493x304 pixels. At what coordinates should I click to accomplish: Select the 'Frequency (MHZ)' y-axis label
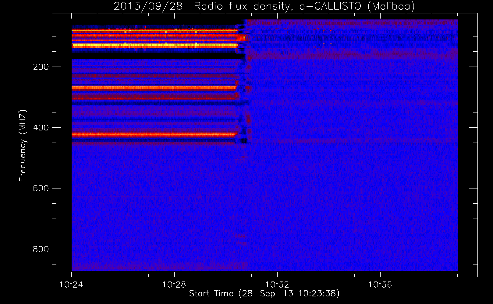pyautogui.click(x=23, y=146)
